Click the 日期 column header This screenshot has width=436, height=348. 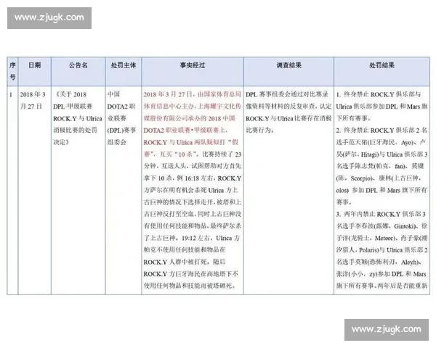click(34, 71)
